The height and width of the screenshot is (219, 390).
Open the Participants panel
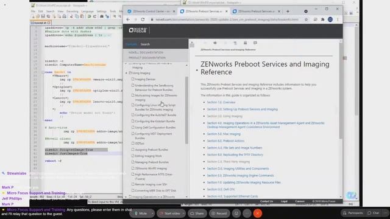coord(353,213)
